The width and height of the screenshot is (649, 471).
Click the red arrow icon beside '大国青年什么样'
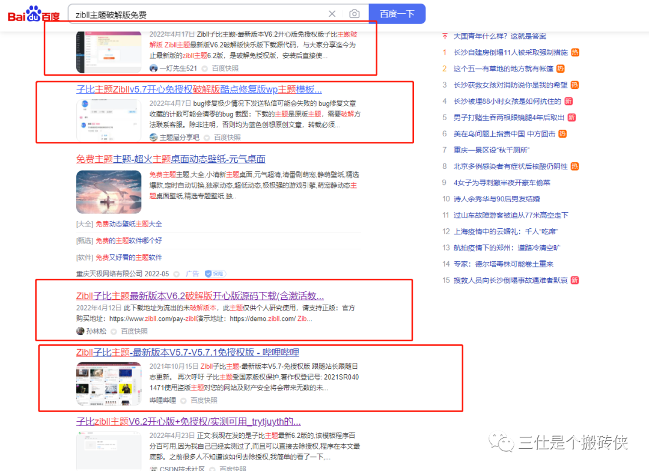point(443,36)
